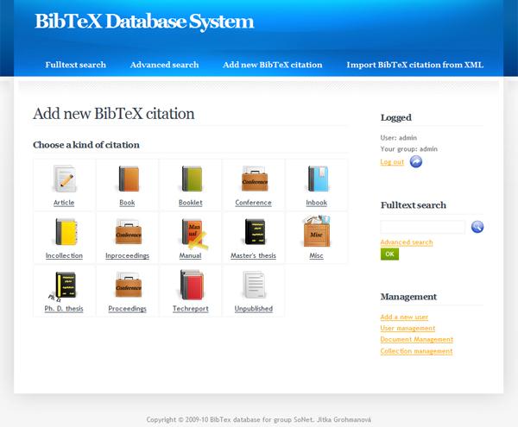This screenshot has width=518, height=427.
Task: Open the Inbook text link
Action: tap(317, 203)
